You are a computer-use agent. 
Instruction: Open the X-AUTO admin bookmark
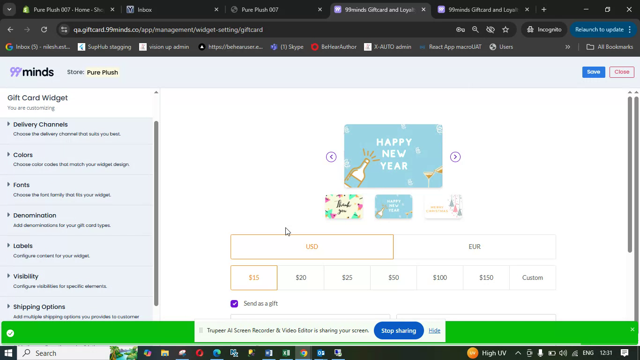pos(388,47)
